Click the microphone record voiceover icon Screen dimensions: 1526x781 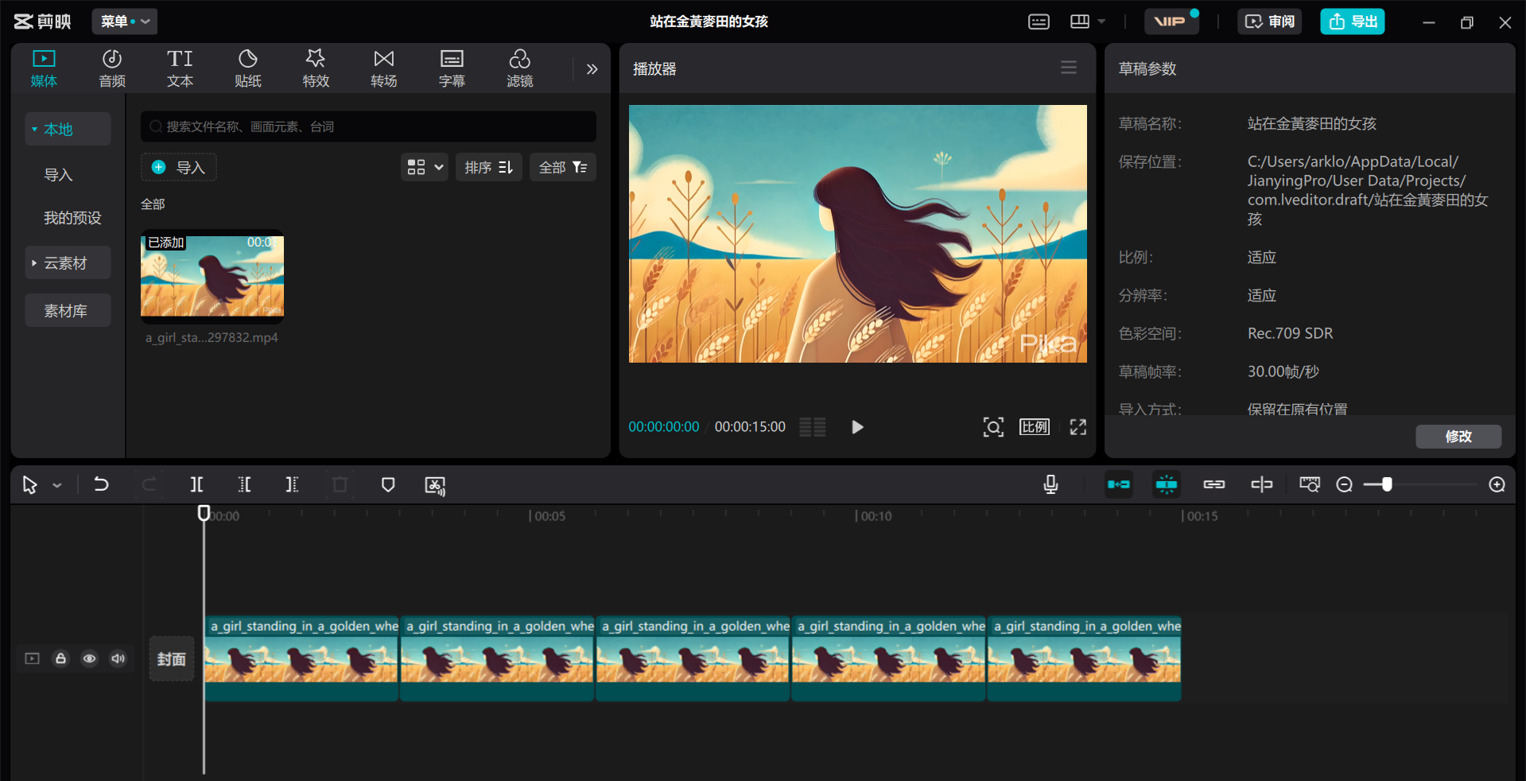click(x=1050, y=484)
